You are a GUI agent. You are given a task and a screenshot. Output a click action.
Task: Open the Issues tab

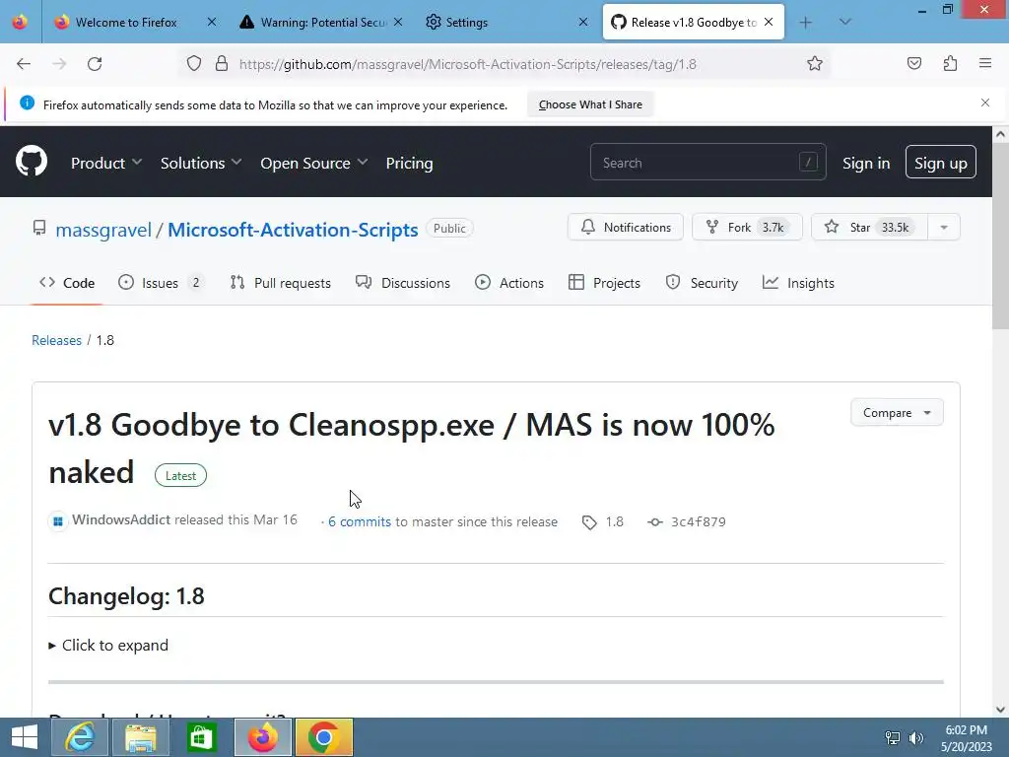pos(161,283)
